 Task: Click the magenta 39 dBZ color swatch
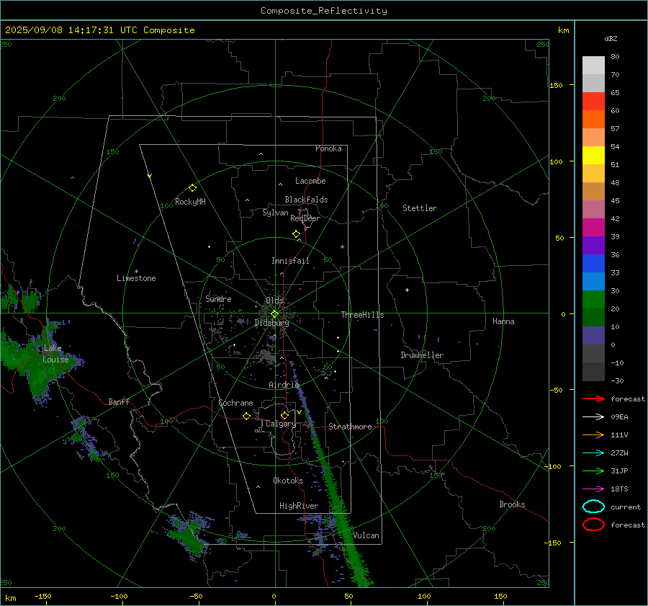593,228
